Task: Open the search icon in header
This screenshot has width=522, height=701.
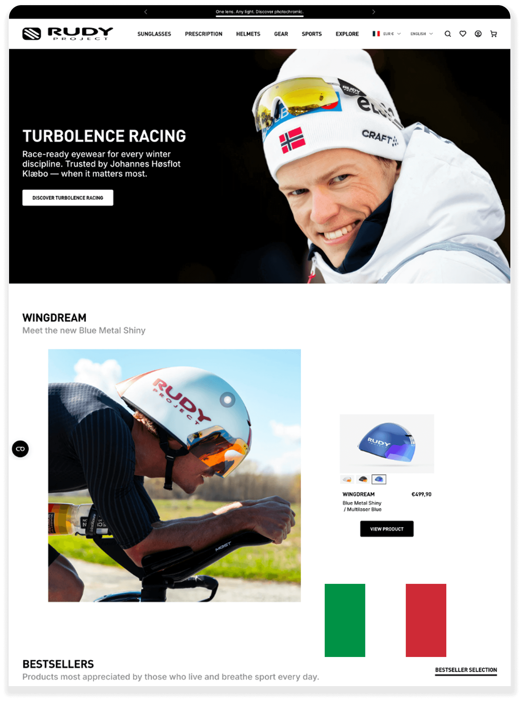Action: [448, 34]
